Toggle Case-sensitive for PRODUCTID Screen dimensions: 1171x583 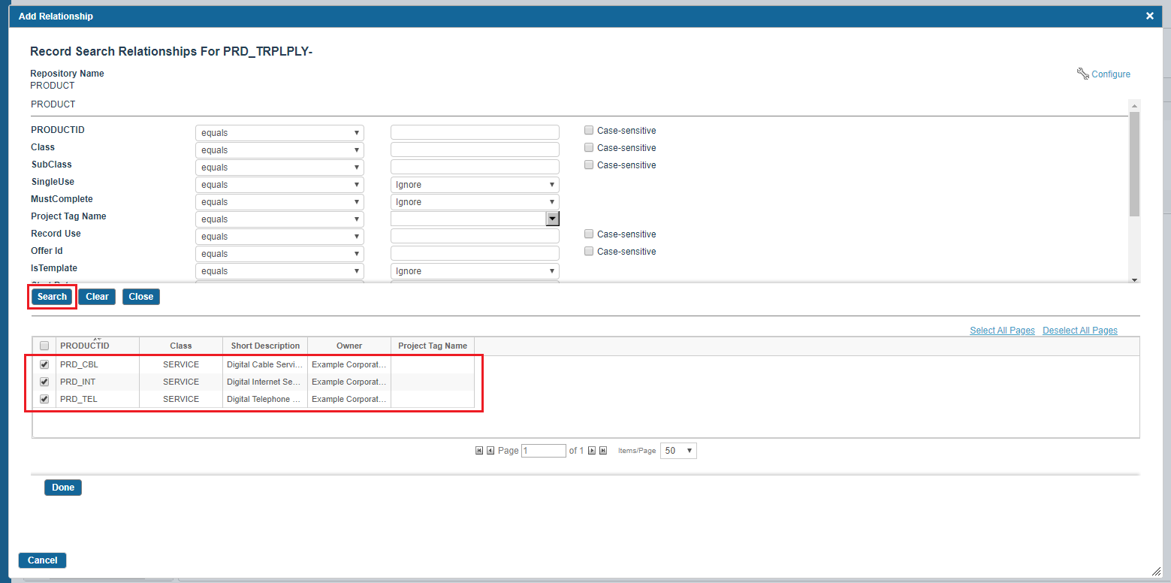coord(589,130)
